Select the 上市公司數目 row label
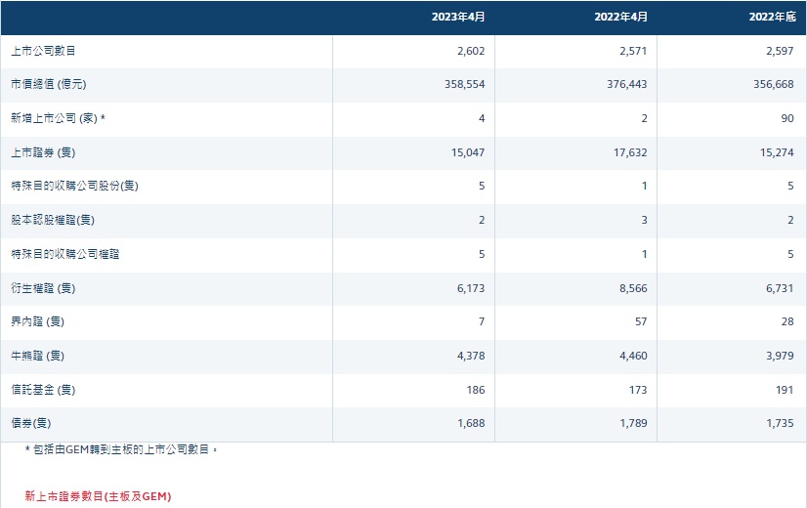 43,51
